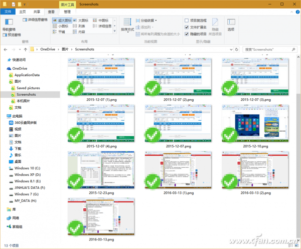The width and height of the screenshot is (301, 249).
Task: Open the 排序方式 sort by menu
Action: pyautogui.click(x=127, y=25)
